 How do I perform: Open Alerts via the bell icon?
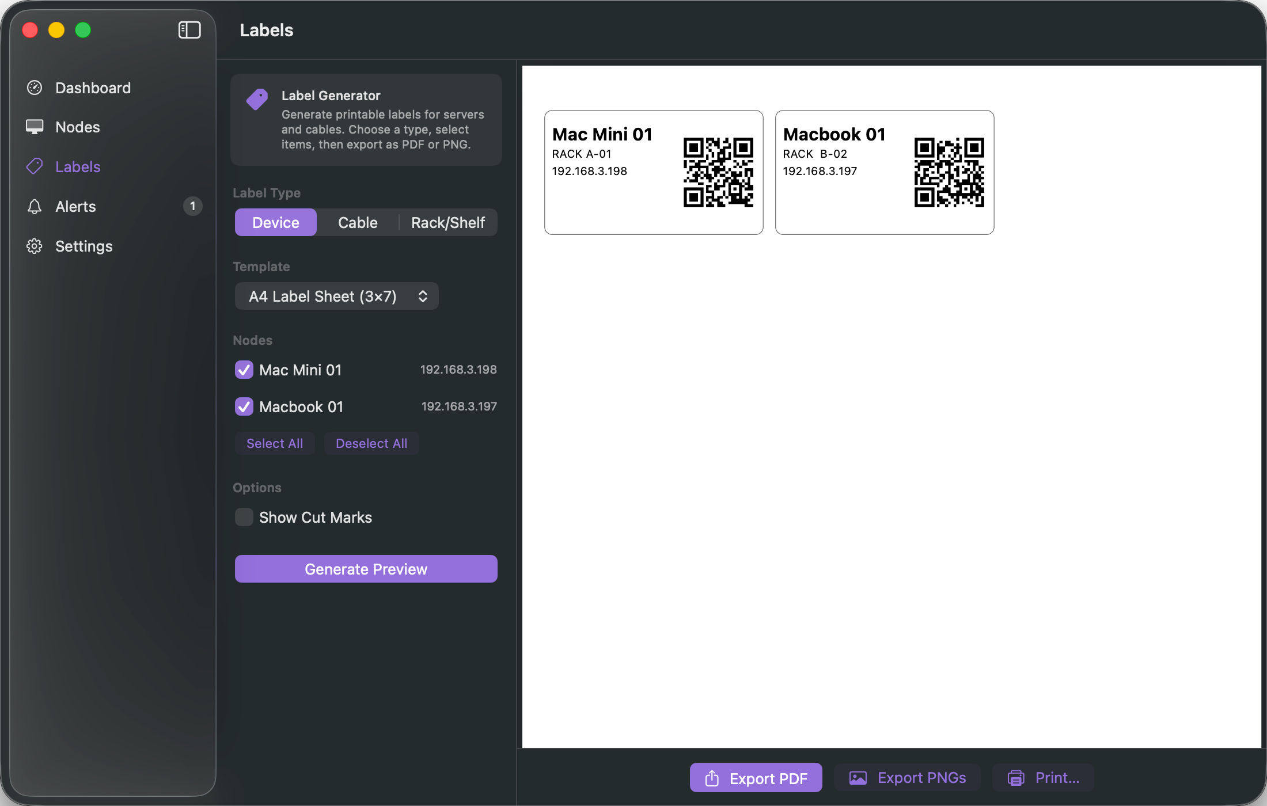pyautogui.click(x=35, y=206)
